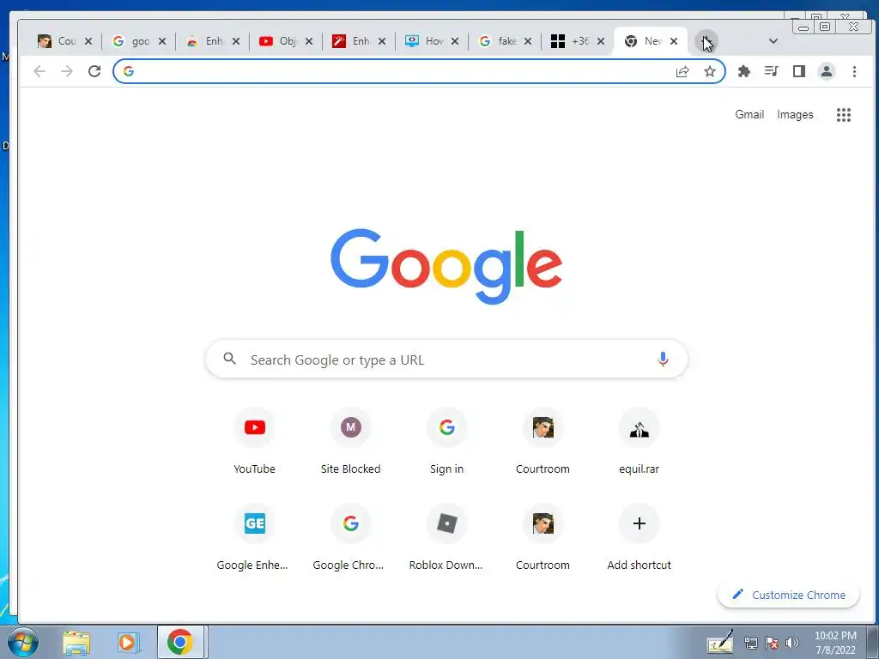Focus the Search Google or type a URL box
The width and height of the screenshot is (879, 659).
coord(446,360)
